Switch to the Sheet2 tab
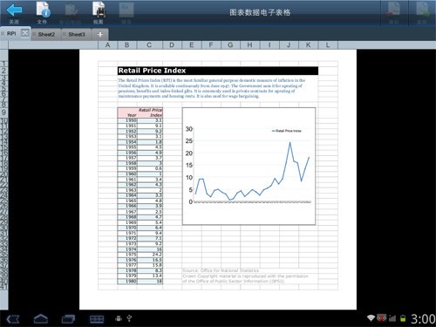This screenshot has height=327, width=436. tap(46, 34)
